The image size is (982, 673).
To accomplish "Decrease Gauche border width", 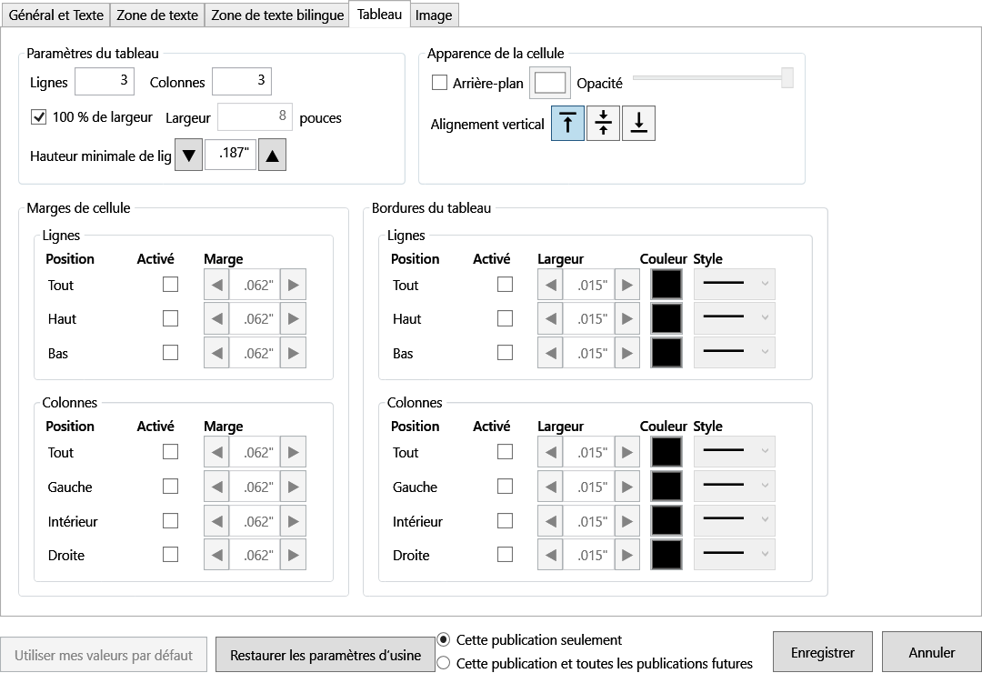I will (550, 487).
